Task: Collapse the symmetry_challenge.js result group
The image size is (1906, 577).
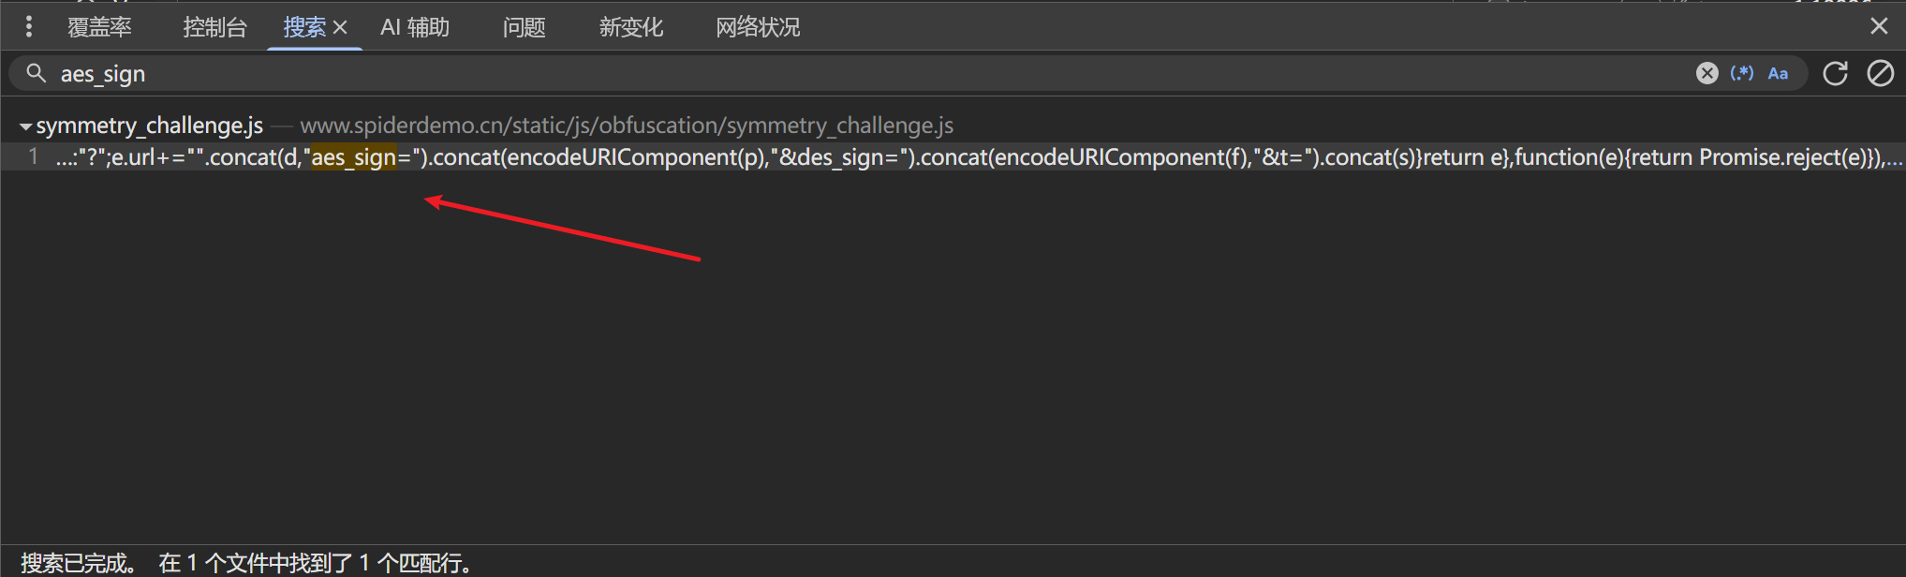Action: coord(25,126)
